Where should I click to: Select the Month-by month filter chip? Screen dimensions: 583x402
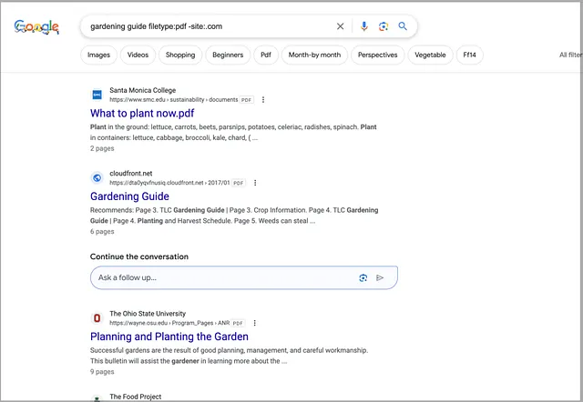click(x=314, y=55)
